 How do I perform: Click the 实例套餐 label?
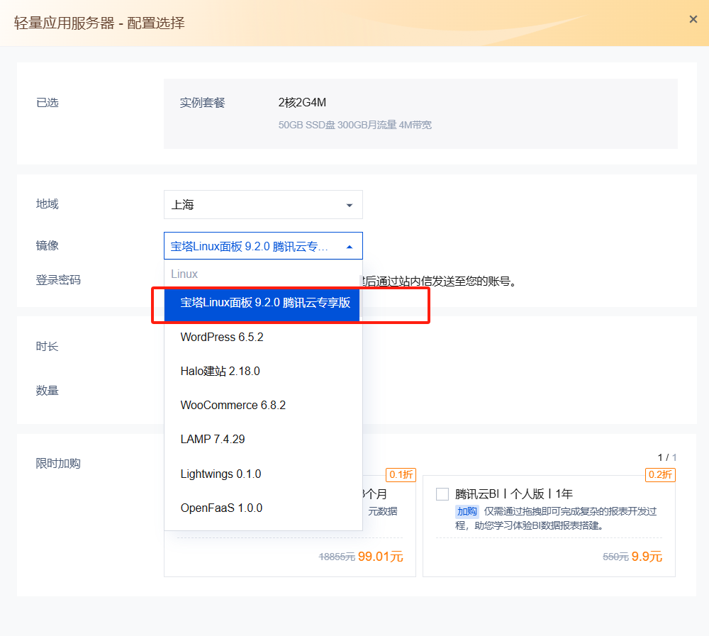click(203, 103)
